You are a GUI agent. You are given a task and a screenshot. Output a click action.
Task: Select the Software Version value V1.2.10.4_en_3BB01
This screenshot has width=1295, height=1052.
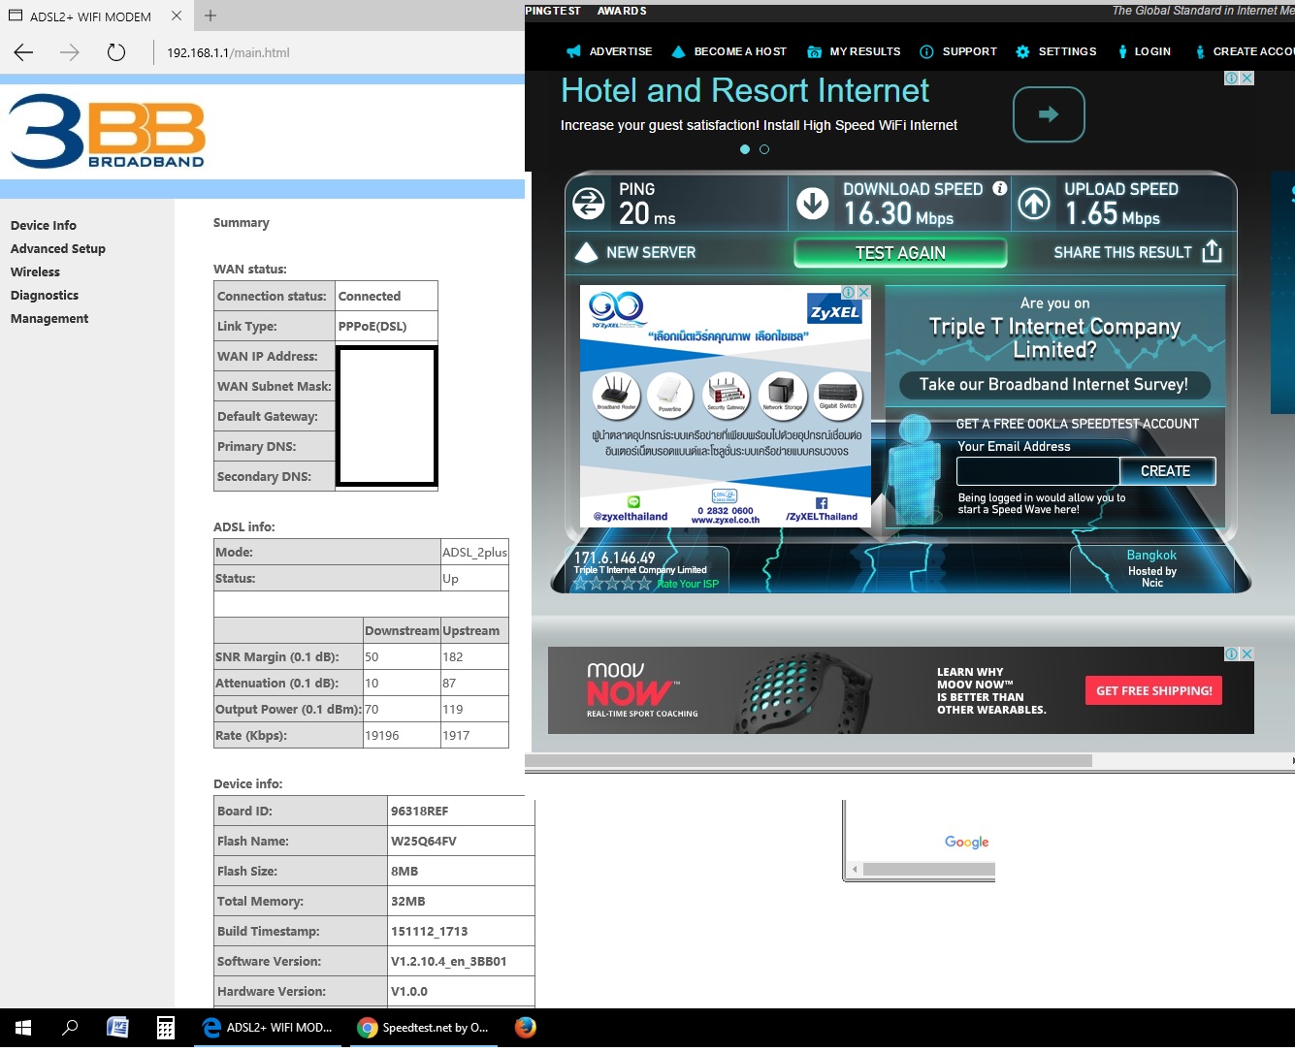click(x=449, y=961)
